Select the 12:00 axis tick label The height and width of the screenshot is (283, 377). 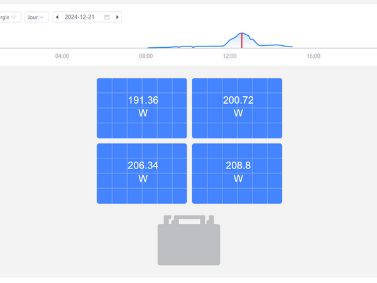[x=229, y=56]
